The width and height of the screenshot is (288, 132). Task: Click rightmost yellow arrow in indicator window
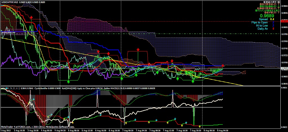pyautogui.click(x=200, y=126)
